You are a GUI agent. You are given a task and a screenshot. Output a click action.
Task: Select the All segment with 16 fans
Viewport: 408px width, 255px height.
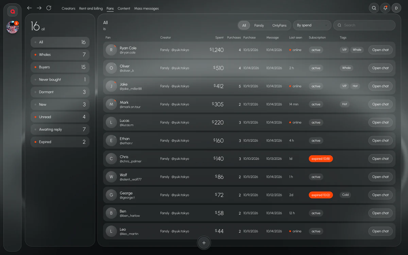[60, 42]
